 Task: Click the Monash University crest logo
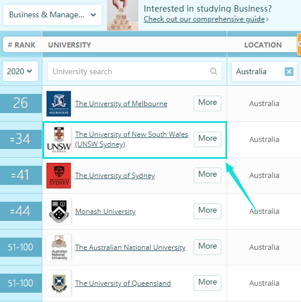59,212
